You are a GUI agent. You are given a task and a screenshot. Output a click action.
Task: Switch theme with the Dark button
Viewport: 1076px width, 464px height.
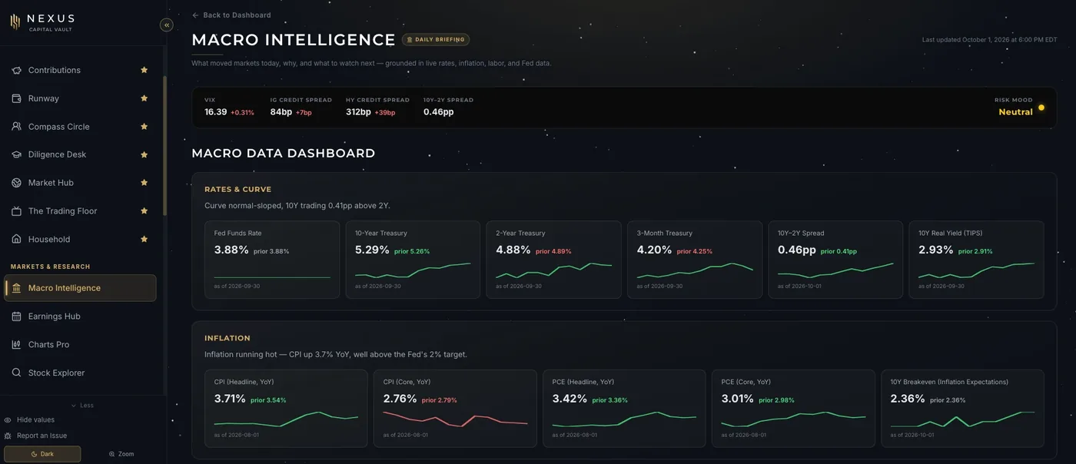coord(42,454)
